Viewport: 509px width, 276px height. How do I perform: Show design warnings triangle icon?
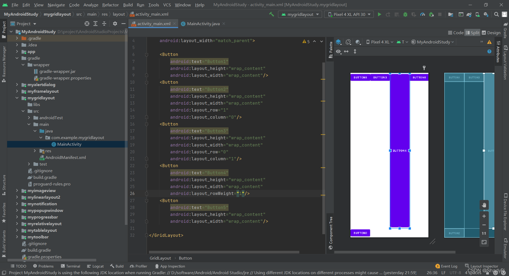click(489, 42)
